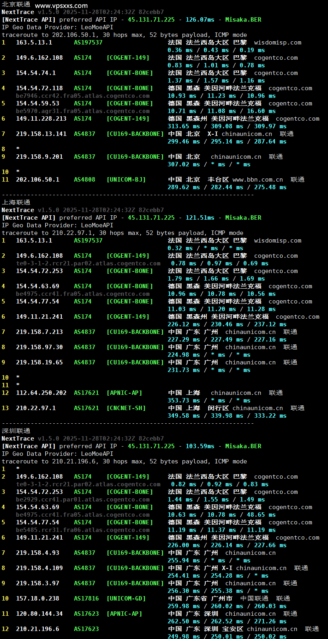
Task: Select hop IP 120.80.144.34
Action: coord(39,614)
